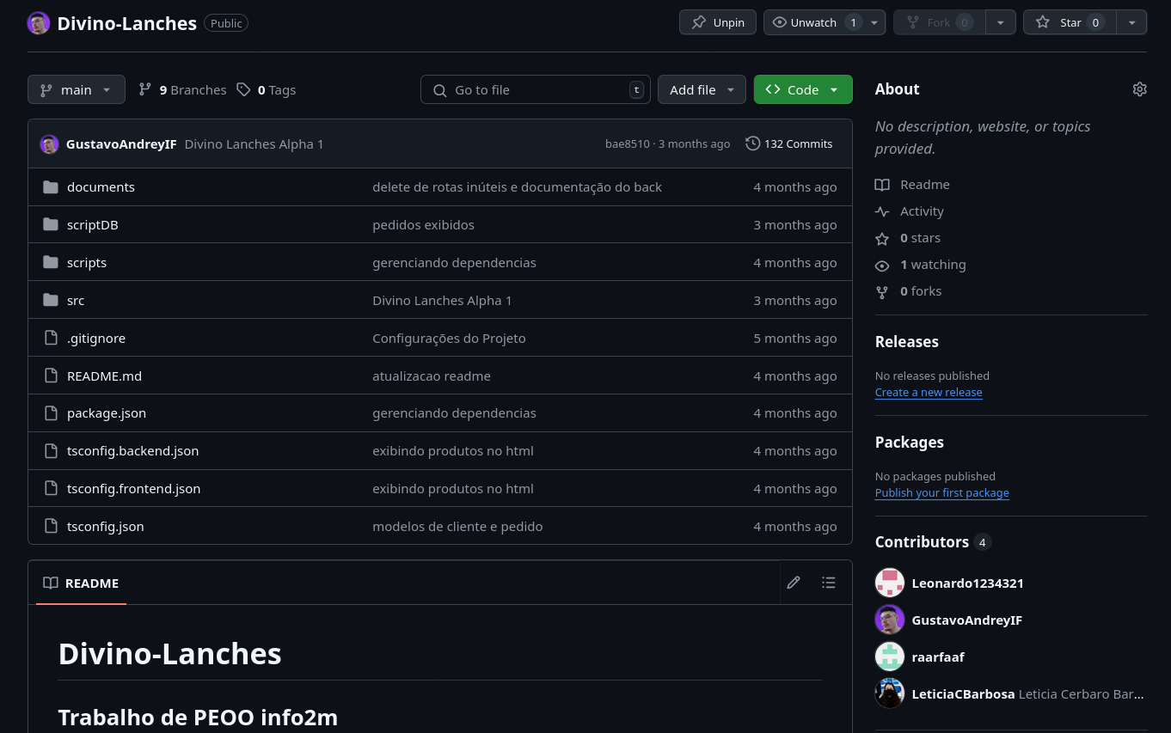This screenshot has width=1171, height=733.
Task: Star the Divino-Lanches repository
Action: pyautogui.click(x=1070, y=22)
